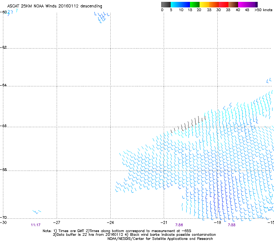Click the wind barb cluster near -25 longitude top
The height and width of the screenshot is (241, 274).
[102, 17]
